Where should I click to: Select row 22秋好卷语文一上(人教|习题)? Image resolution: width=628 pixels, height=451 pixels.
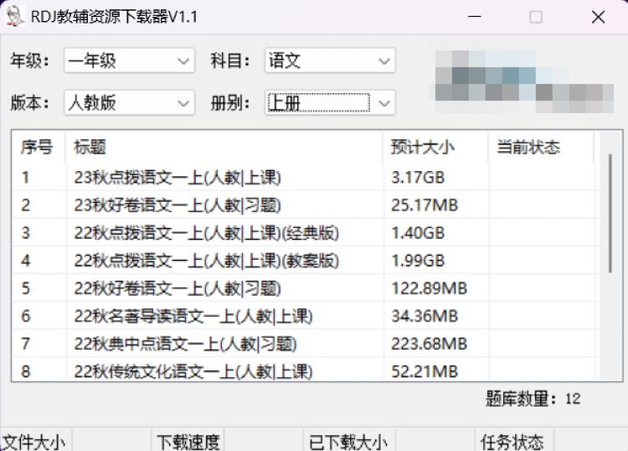point(305,288)
